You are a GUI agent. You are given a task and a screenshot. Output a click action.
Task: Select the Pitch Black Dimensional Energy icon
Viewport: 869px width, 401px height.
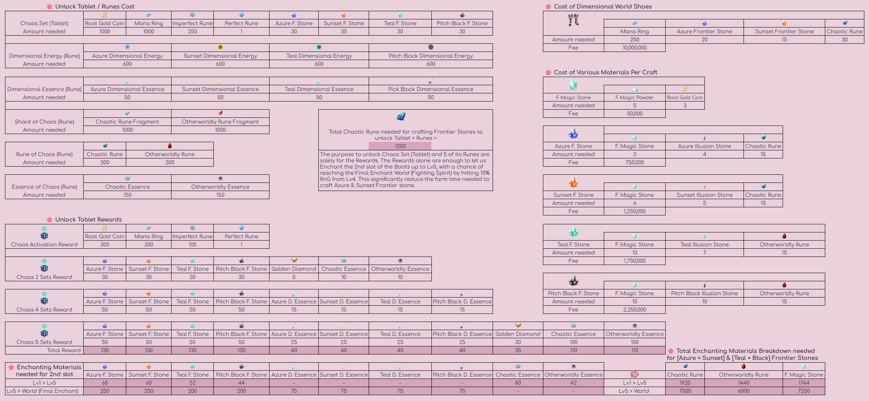pos(431,47)
